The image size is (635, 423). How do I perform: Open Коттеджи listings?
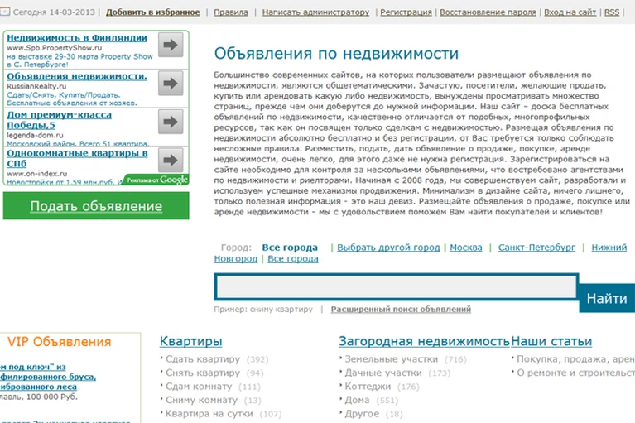click(368, 387)
